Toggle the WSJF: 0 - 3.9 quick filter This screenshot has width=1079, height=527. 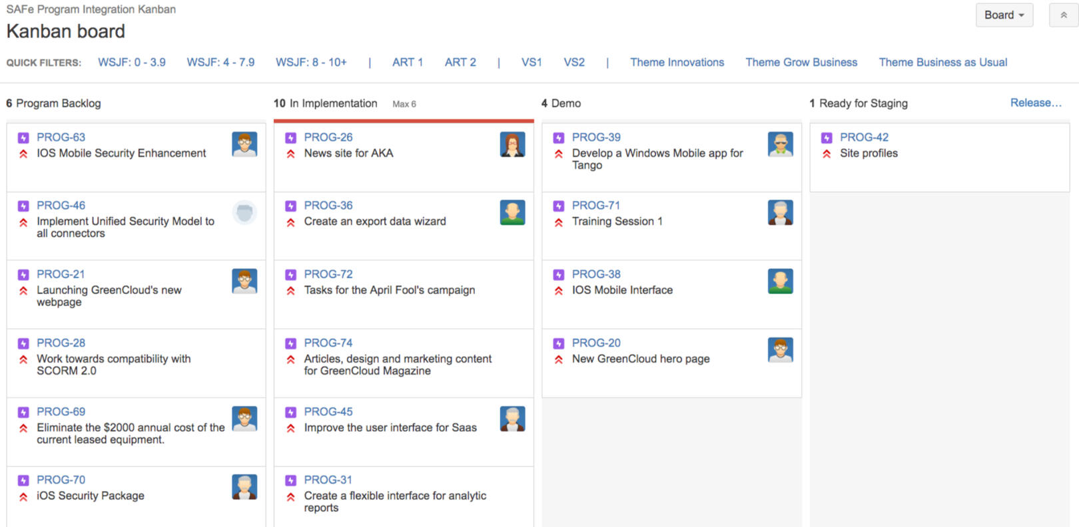(x=132, y=63)
